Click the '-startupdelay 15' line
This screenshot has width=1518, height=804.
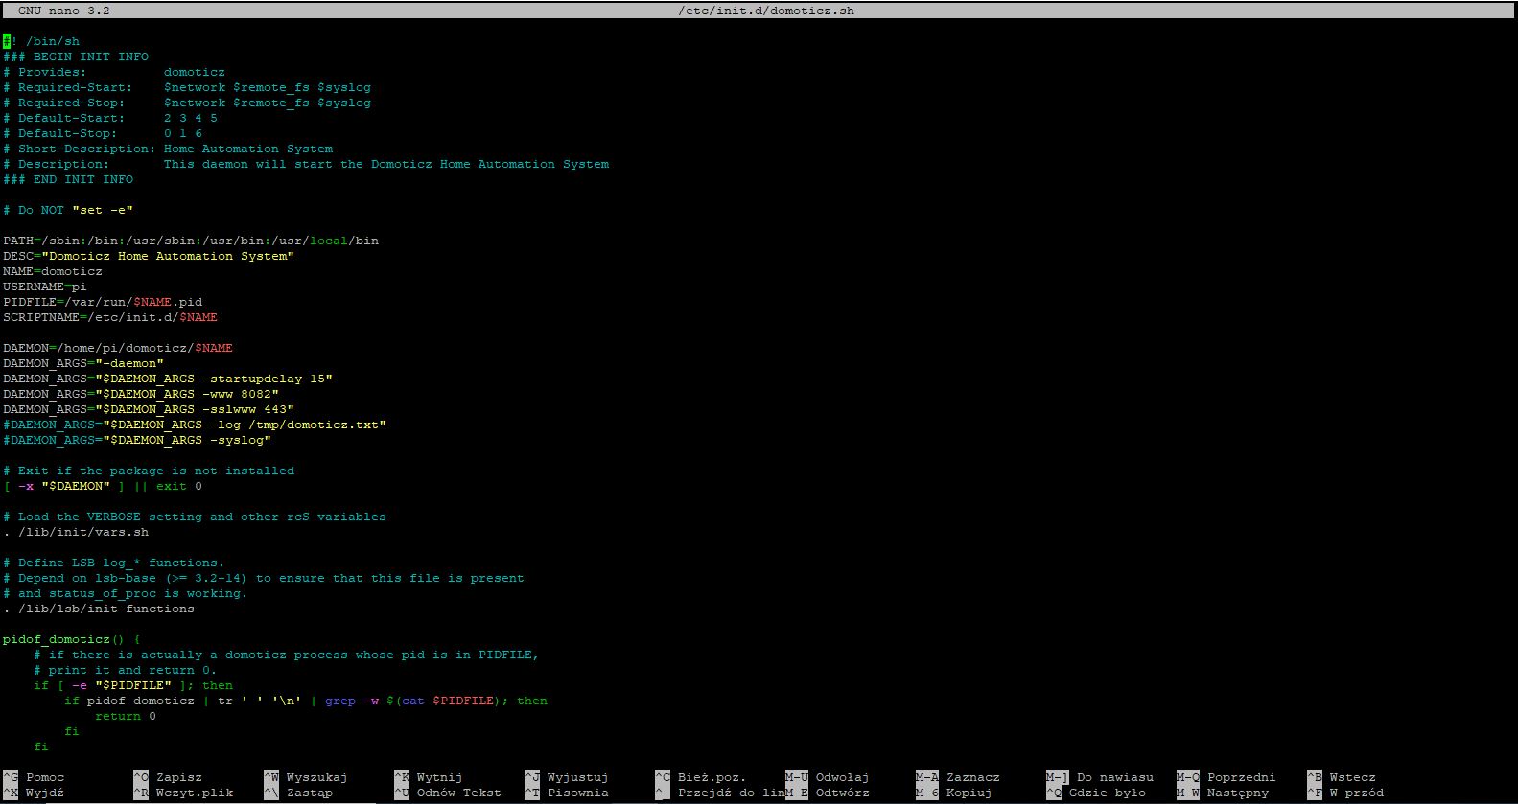click(x=168, y=379)
